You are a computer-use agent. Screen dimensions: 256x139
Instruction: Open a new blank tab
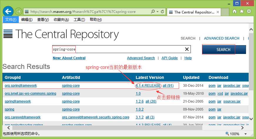pyautogui.click(x=225, y=12)
